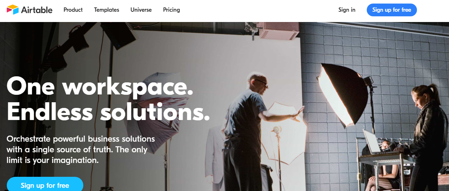449x191 pixels.
Task: Open the Product menu
Action: (73, 10)
